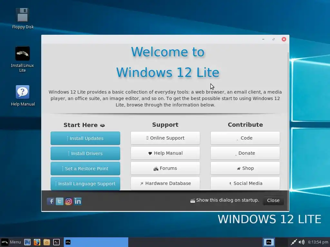The image size is (330, 247).
Task: Click the Install Updates button
Action: tap(85, 138)
